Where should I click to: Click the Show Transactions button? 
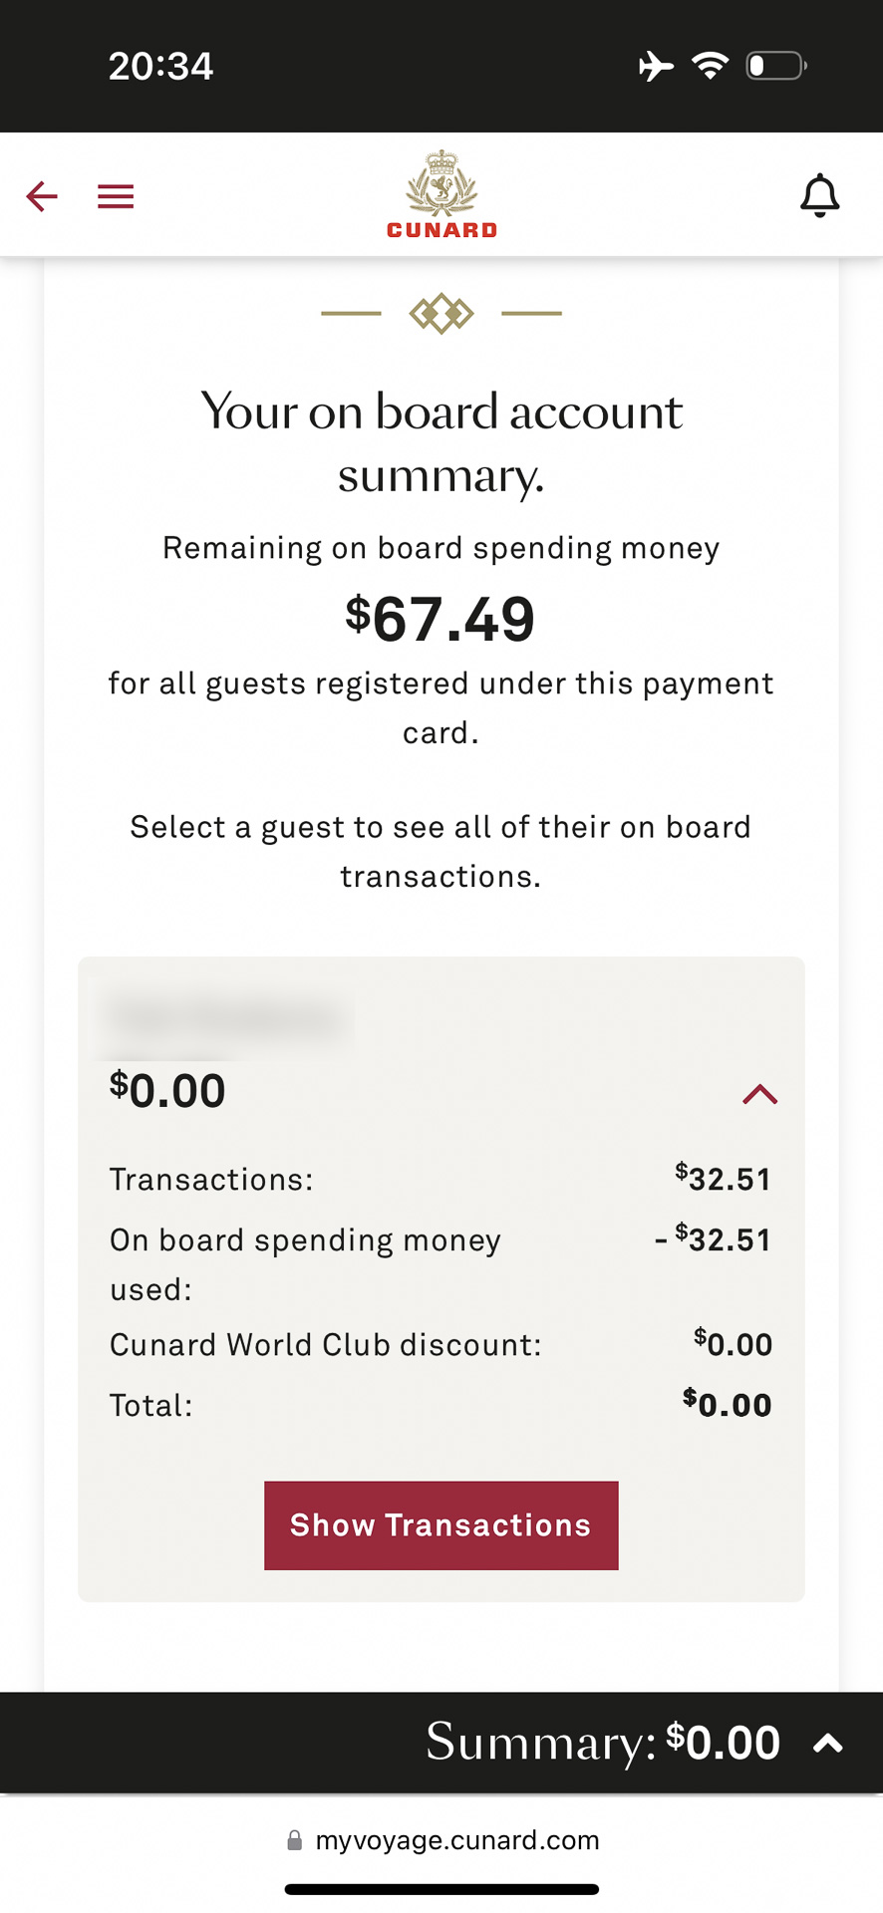pos(441,1525)
